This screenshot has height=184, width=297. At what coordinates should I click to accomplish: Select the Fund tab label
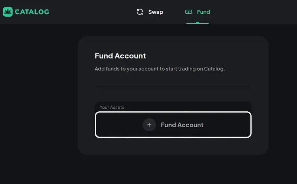tap(203, 12)
